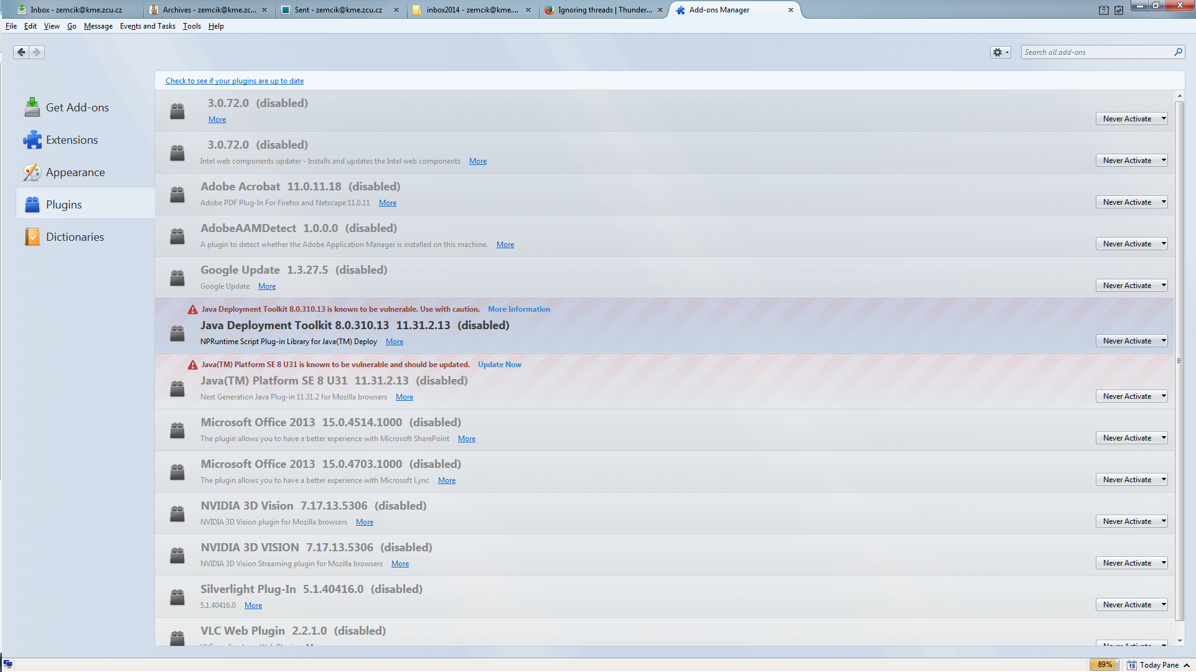Click the back navigation arrow
The width and height of the screenshot is (1196, 672).
coord(21,52)
